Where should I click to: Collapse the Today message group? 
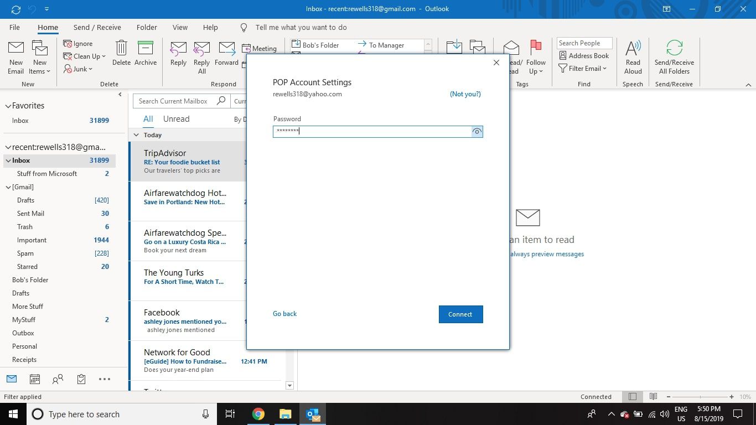click(x=137, y=135)
